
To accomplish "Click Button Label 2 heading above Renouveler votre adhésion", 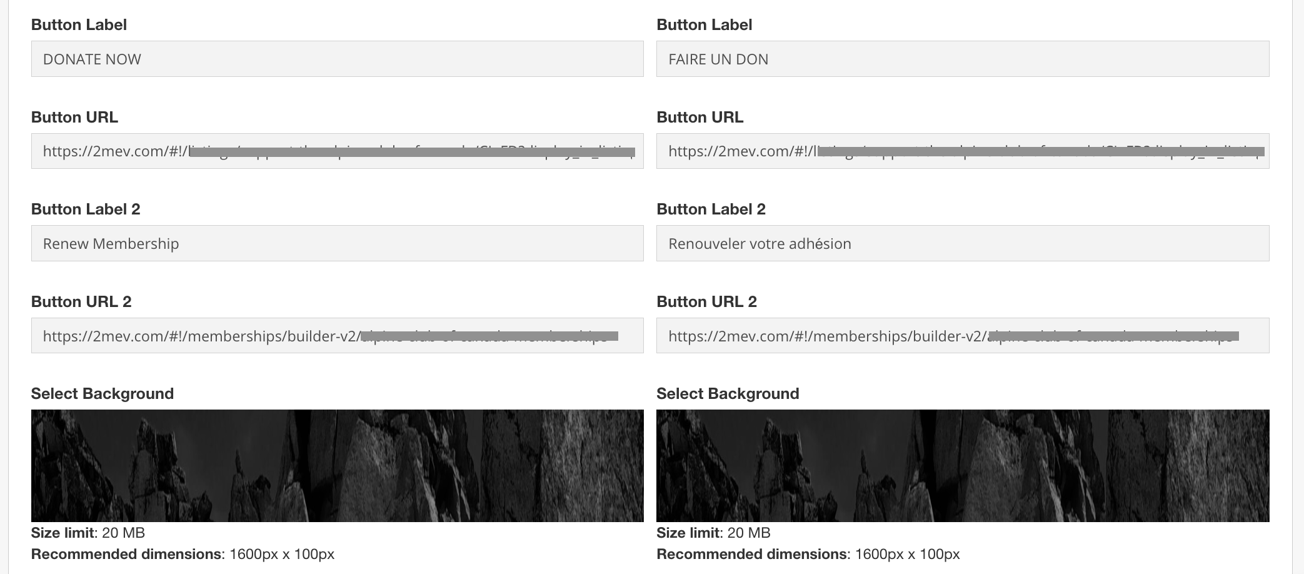I will coord(711,209).
